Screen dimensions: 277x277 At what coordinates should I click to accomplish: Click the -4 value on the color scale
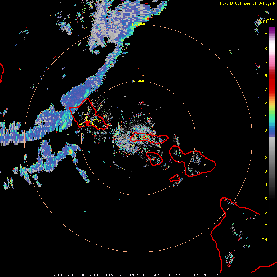point(264,185)
